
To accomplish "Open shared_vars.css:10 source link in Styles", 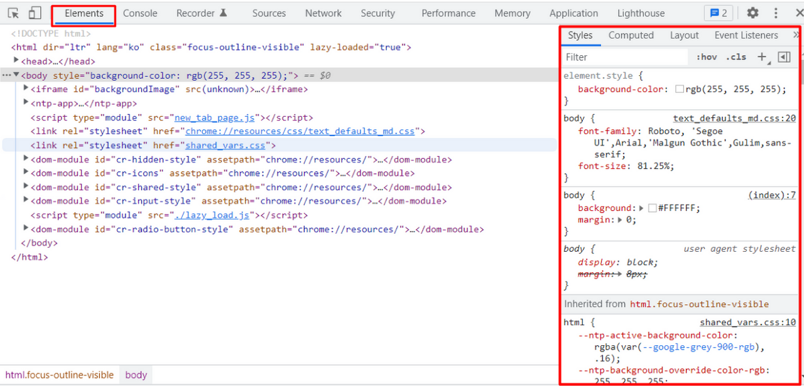I will click(748, 323).
